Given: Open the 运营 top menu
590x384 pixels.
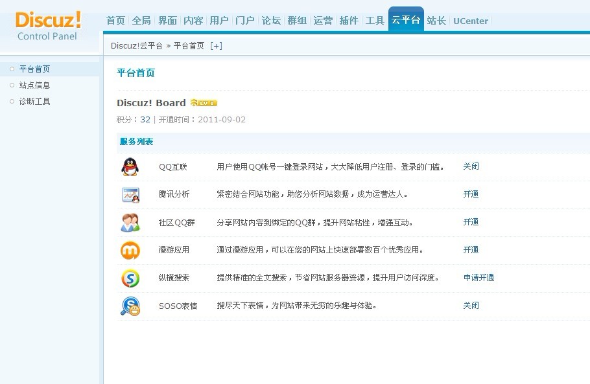Looking at the screenshot, I should click(x=324, y=20).
